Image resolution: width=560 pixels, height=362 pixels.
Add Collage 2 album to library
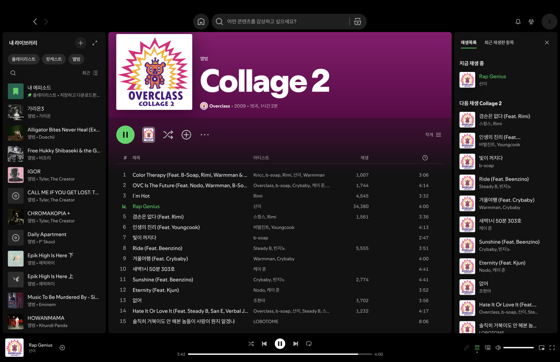point(186,135)
